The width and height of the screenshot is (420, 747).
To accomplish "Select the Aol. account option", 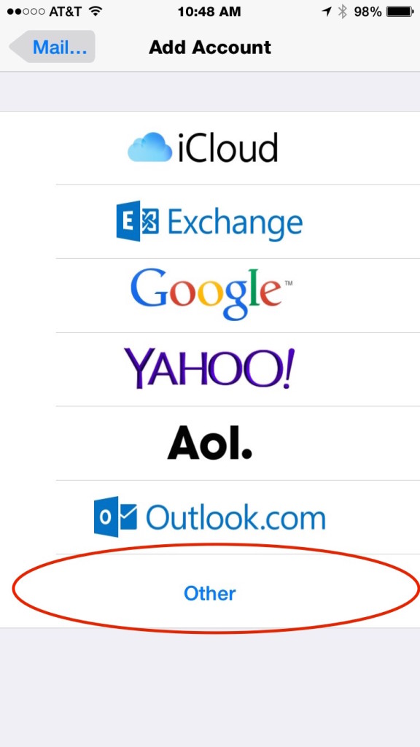I will [x=210, y=443].
